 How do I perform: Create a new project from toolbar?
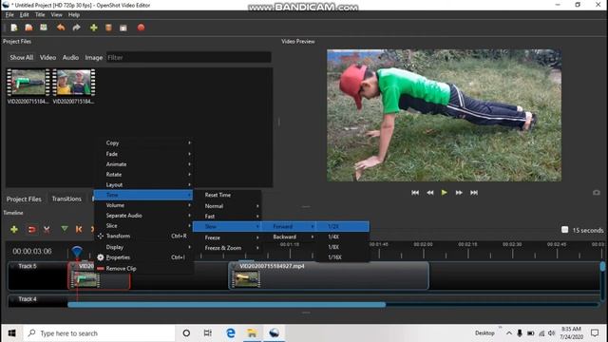pyautogui.click(x=14, y=28)
